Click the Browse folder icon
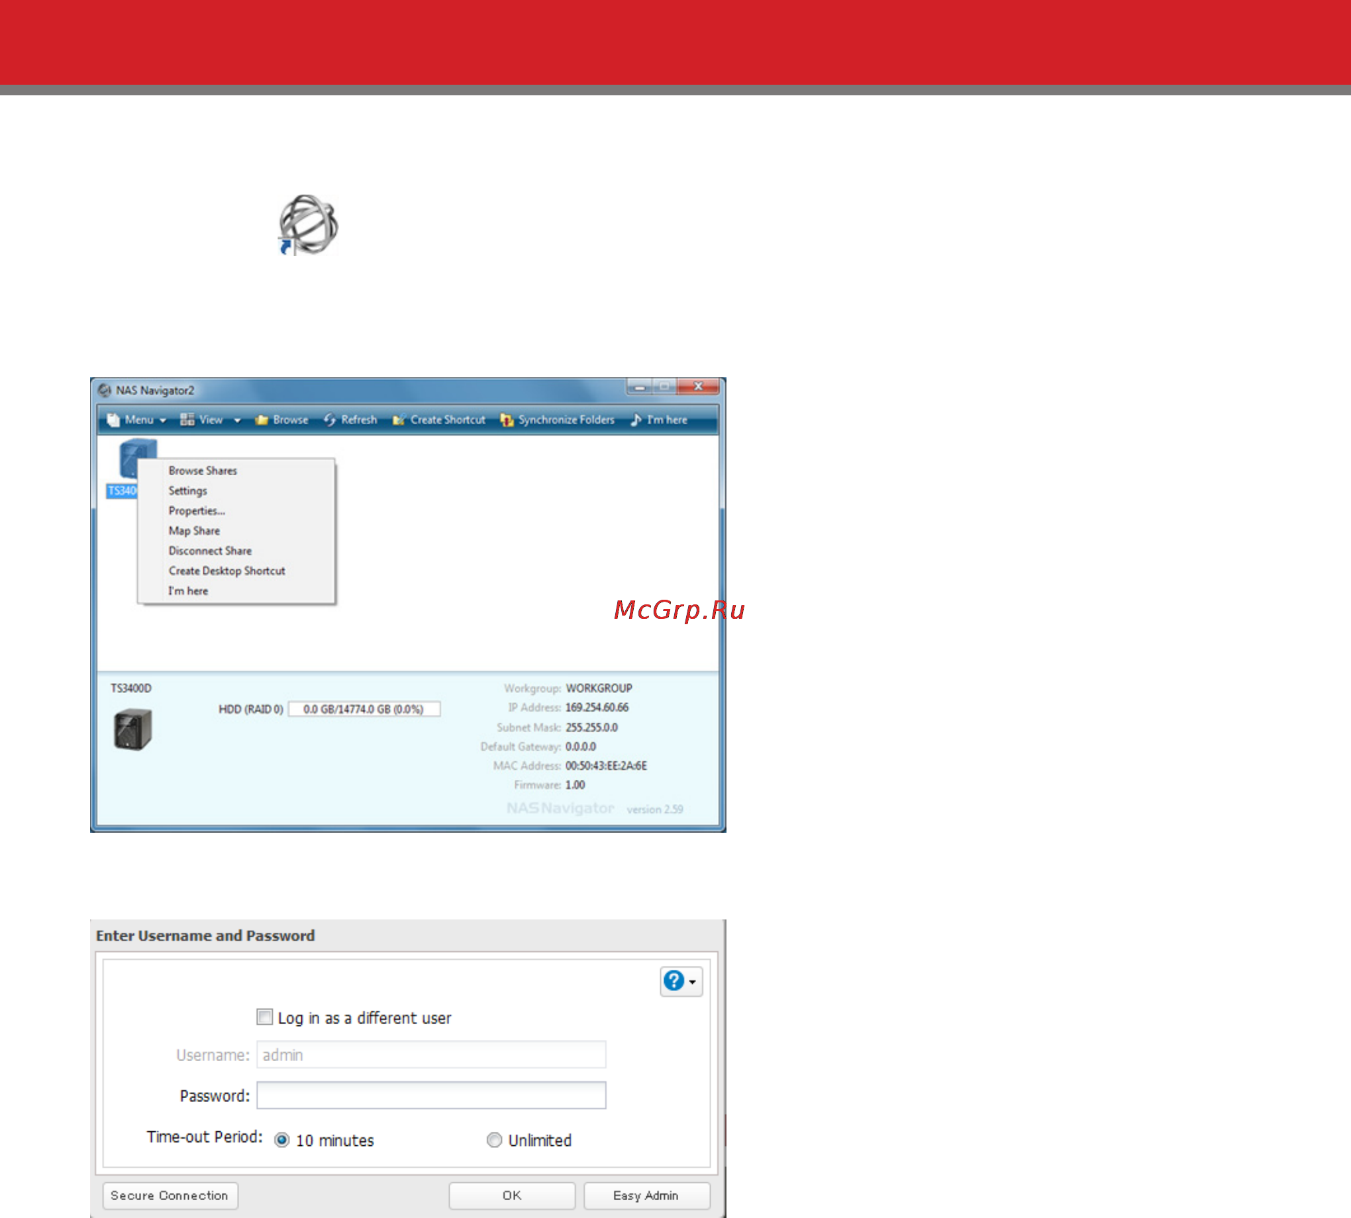The height and width of the screenshot is (1218, 1351). click(x=261, y=420)
